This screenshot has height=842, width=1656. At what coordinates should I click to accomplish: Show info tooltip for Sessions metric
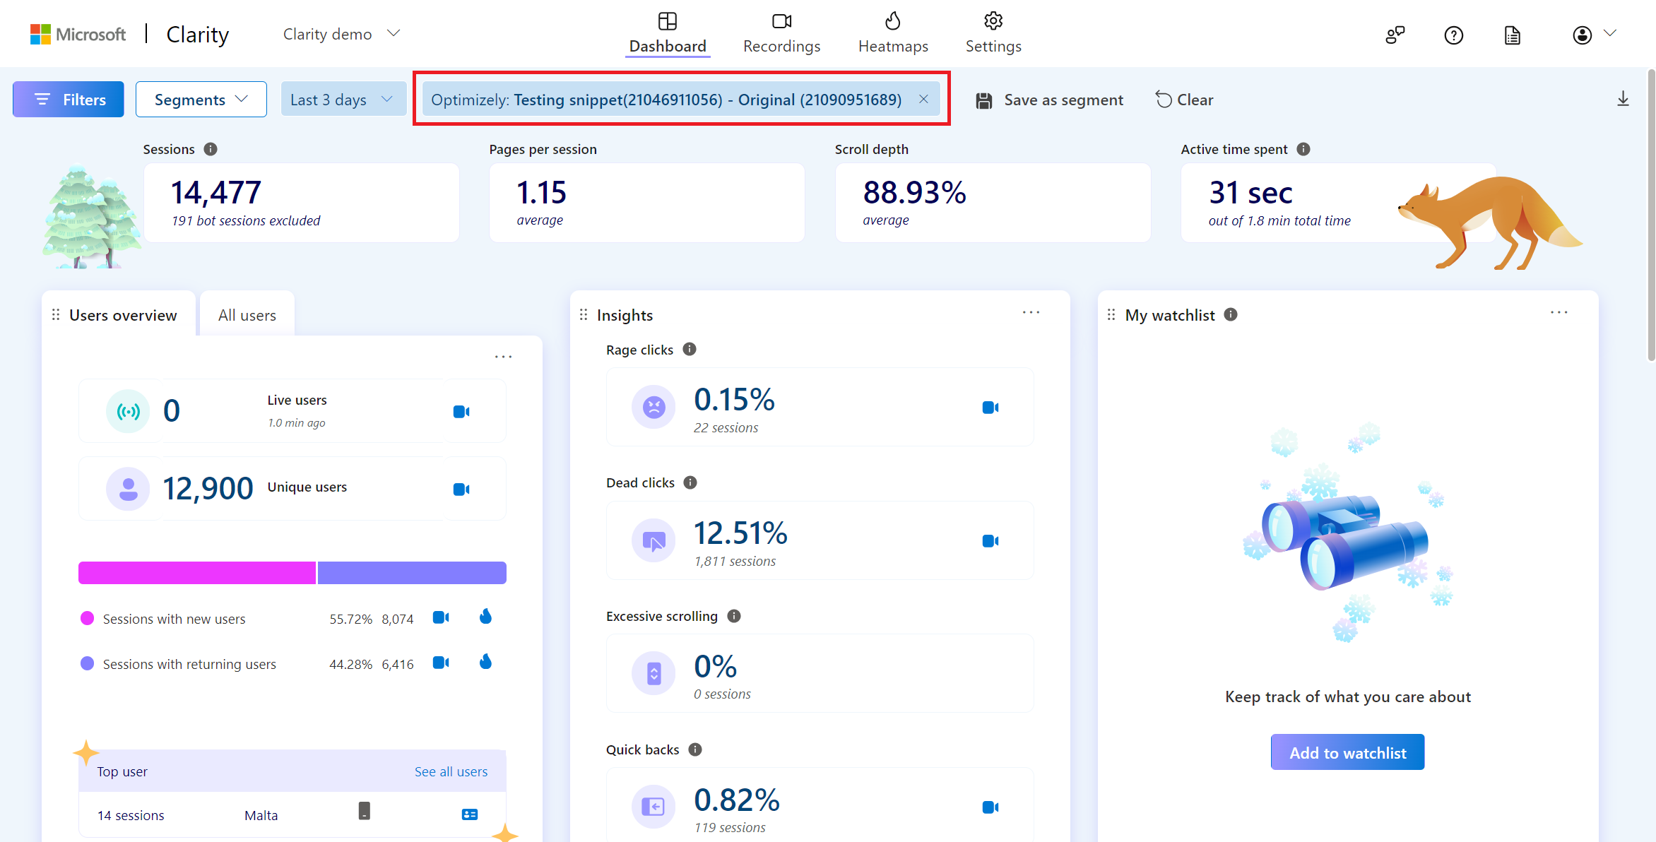[x=211, y=149]
